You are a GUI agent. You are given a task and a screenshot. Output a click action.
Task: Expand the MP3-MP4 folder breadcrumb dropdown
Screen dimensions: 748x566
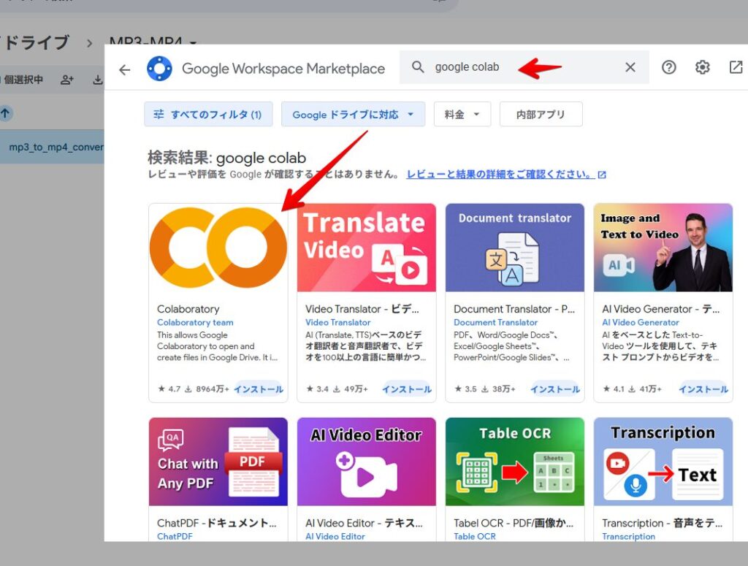click(193, 43)
